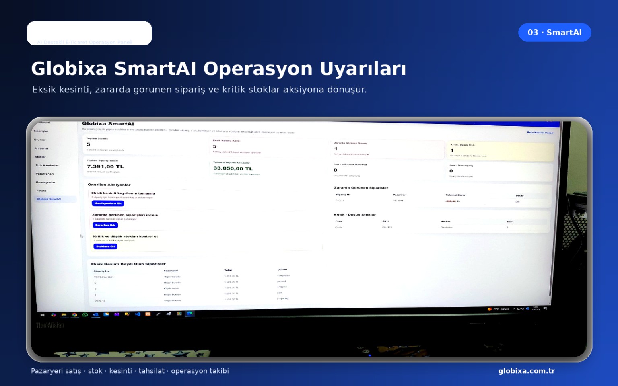Open File Explorer in the taskbar

(x=64, y=315)
